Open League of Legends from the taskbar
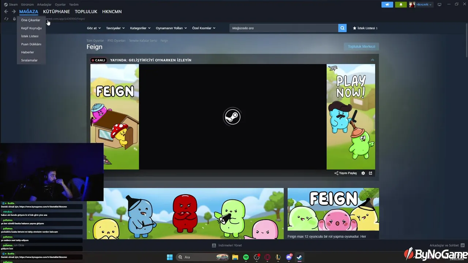Viewport: 468px width, 263px height. (278, 257)
